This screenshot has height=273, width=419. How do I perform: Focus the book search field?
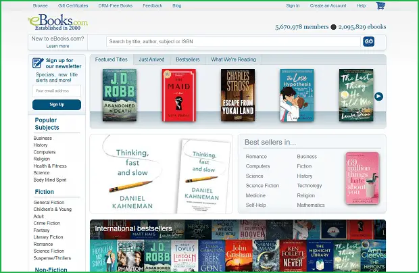coord(233,42)
